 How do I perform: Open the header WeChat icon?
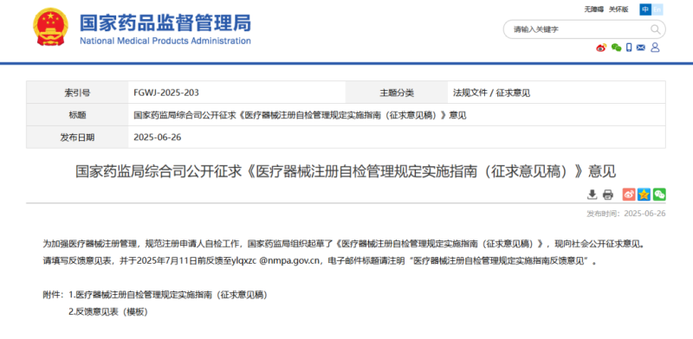click(616, 48)
